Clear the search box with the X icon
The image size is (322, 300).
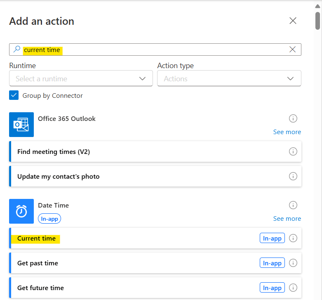(292, 50)
